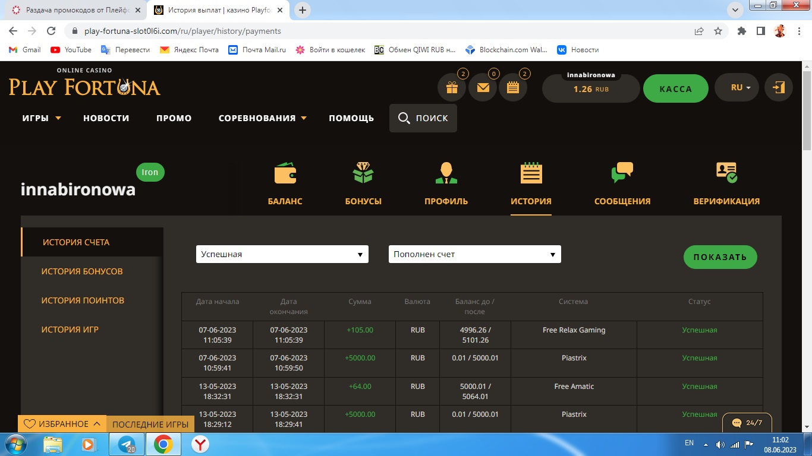Click the Play Fortuna logo
Screen dimensions: 812x456
point(84,83)
